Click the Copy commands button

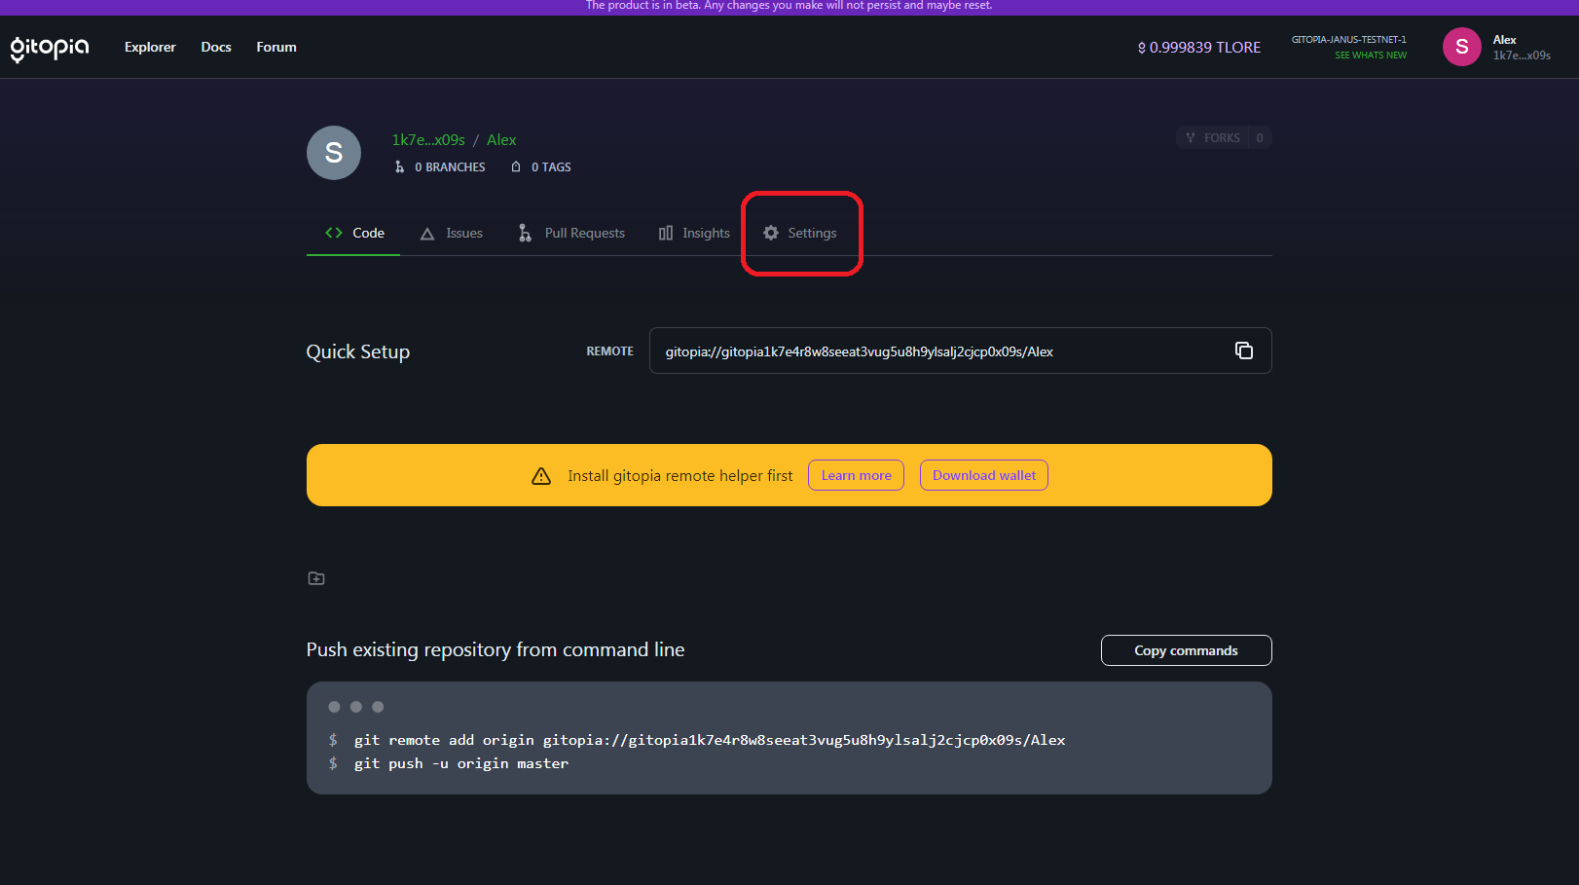click(x=1186, y=650)
